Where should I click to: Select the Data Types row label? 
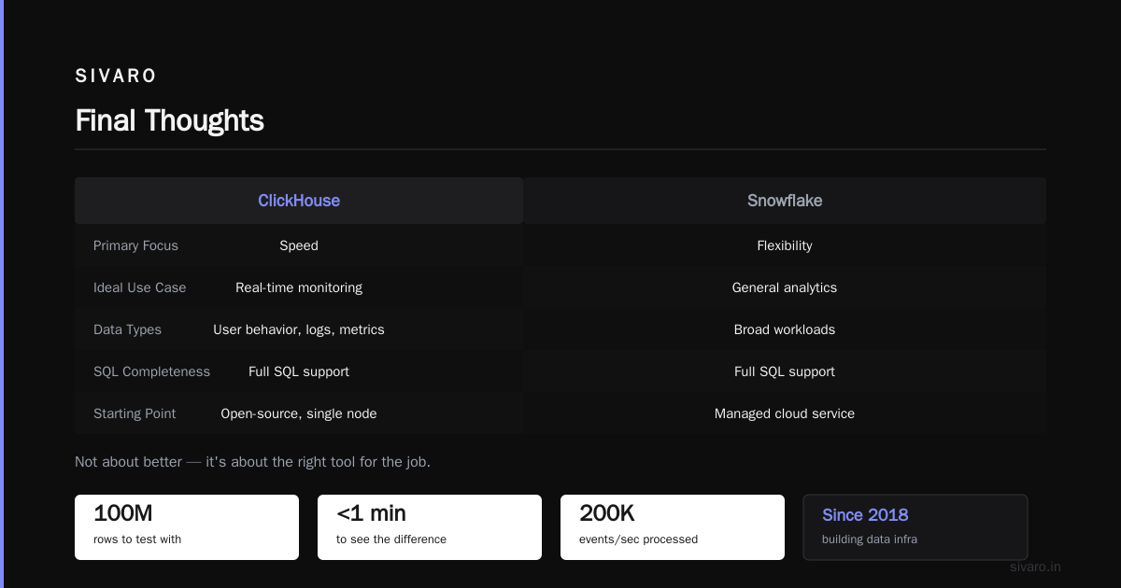(127, 329)
